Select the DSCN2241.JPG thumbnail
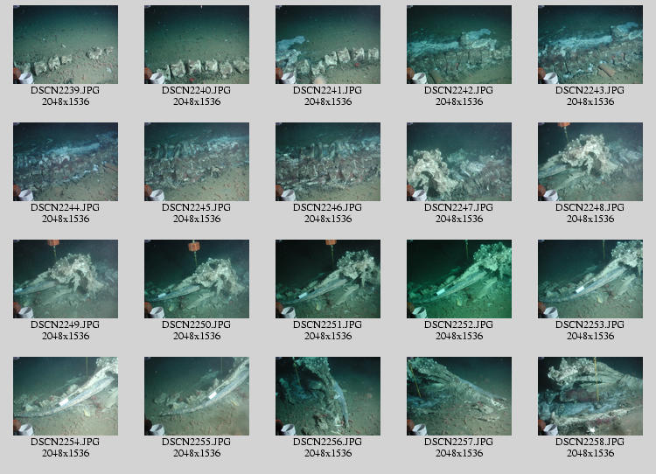Image resolution: width=656 pixels, height=474 pixels. pos(328,45)
